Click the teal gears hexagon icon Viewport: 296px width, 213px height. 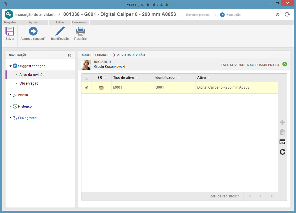click(x=9, y=14)
